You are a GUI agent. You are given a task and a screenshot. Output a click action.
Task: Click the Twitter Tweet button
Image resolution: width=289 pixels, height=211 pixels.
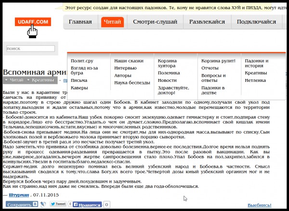coord(58,204)
